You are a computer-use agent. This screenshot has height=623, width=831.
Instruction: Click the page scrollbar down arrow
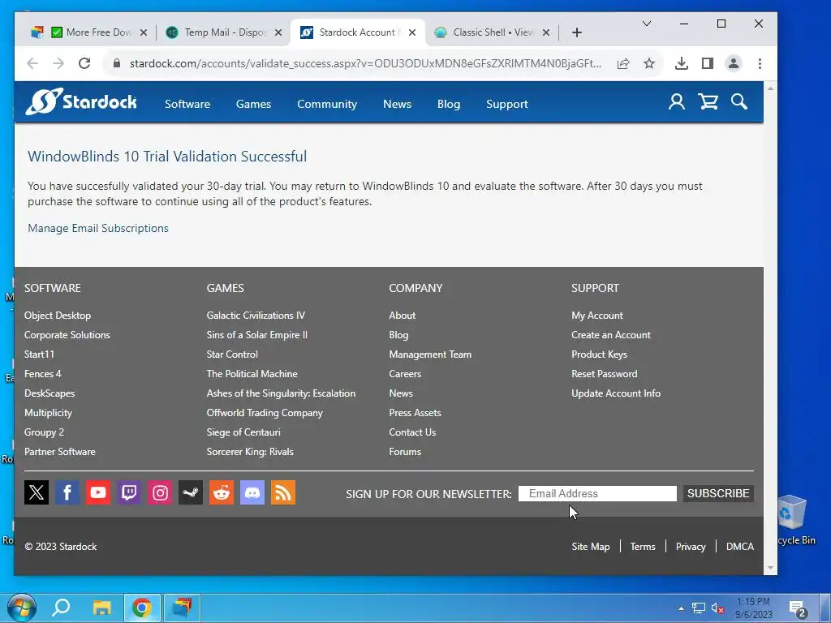pos(770,568)
